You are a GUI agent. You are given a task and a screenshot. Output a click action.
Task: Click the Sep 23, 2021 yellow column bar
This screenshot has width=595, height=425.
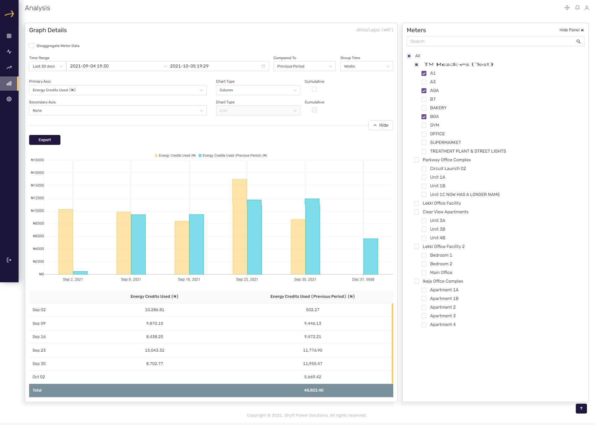[x=240, y=227]
